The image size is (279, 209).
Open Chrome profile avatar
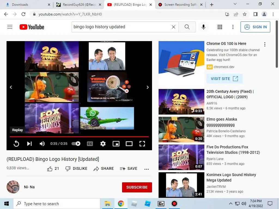pos(264,14)
